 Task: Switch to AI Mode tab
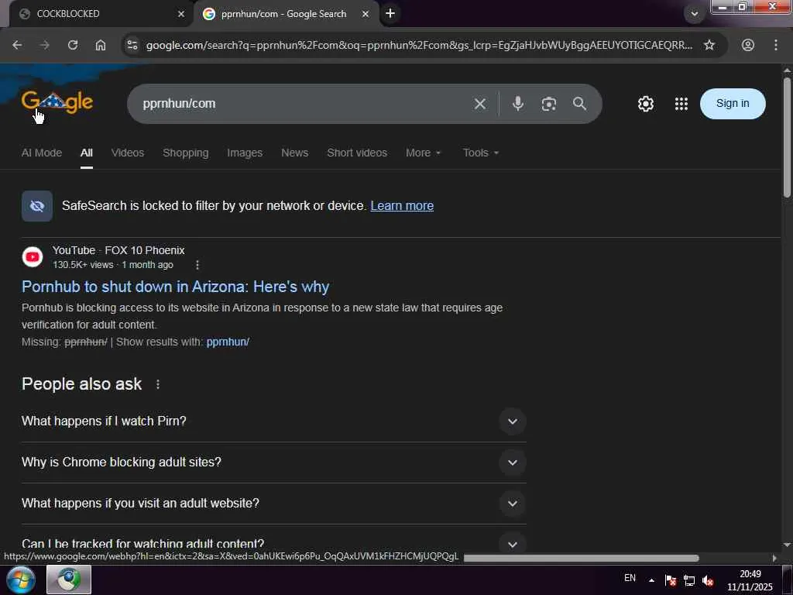pos(42,153)
